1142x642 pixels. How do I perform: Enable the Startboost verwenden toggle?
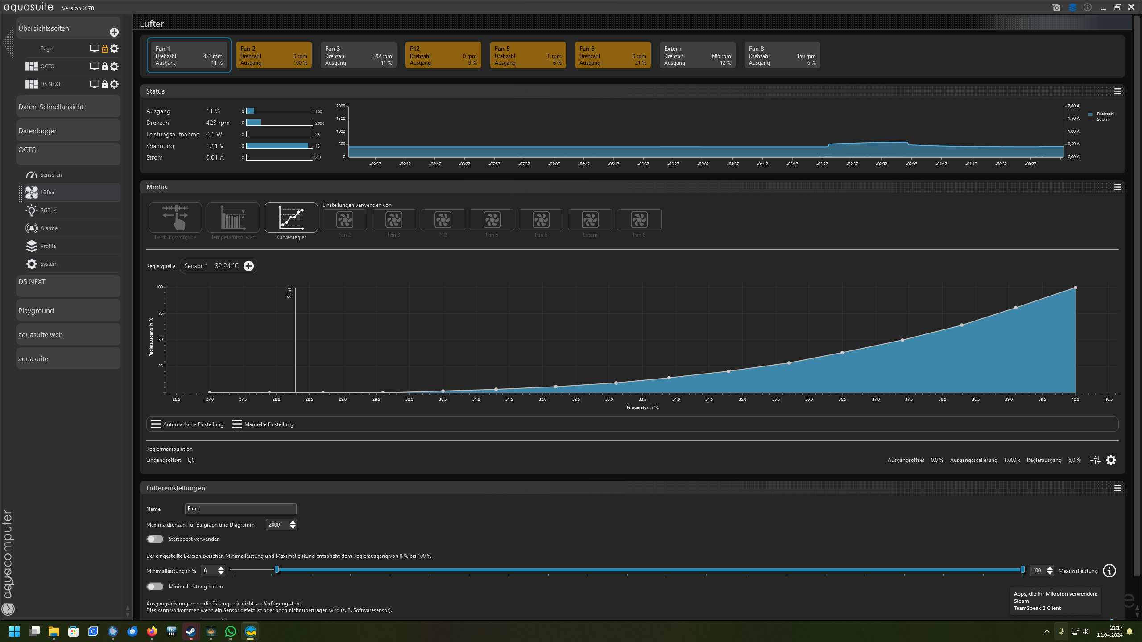tap(155, 539)
